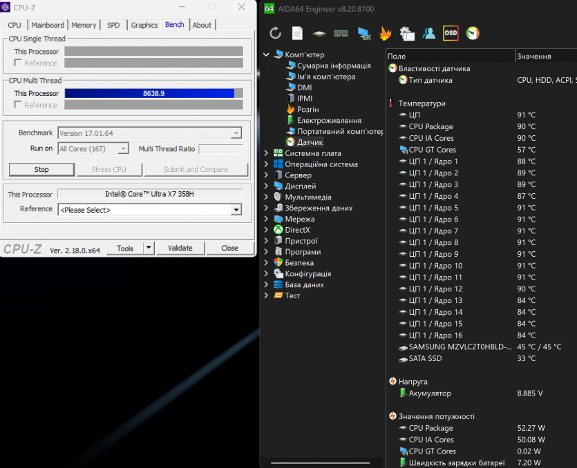Viewport: 577px width, 468px height.
Task: Expand the Системна плата tree node
Action: pos(267,153)
